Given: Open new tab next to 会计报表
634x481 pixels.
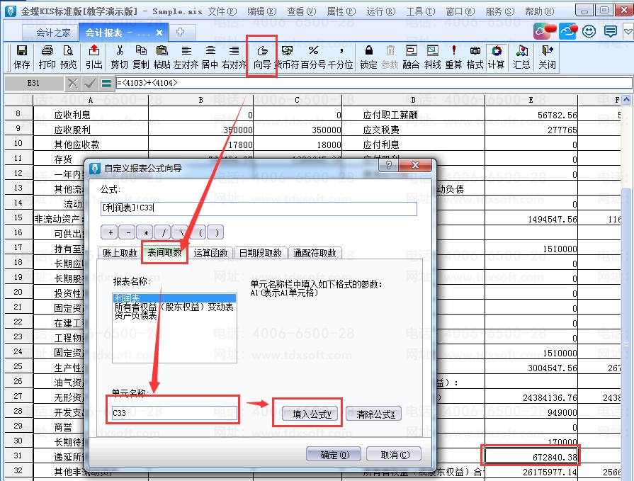Looking at the screenshot, I should point(181,32).
